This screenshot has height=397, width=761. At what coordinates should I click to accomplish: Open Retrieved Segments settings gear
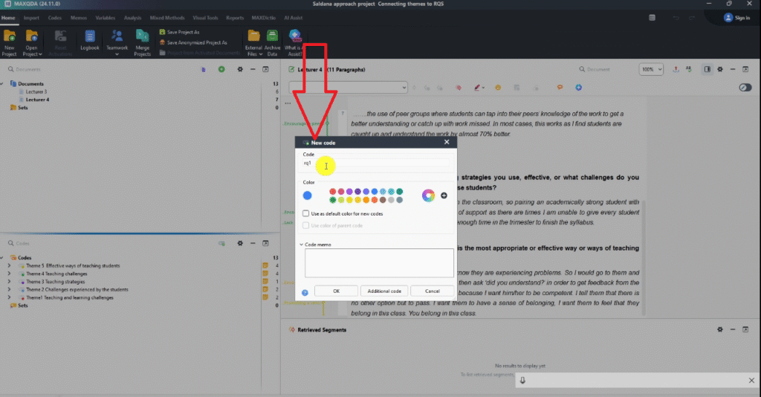coord(719,329)
